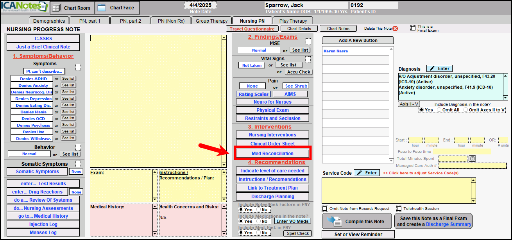Click the ICANotes logo

click(x=24, y=7)
